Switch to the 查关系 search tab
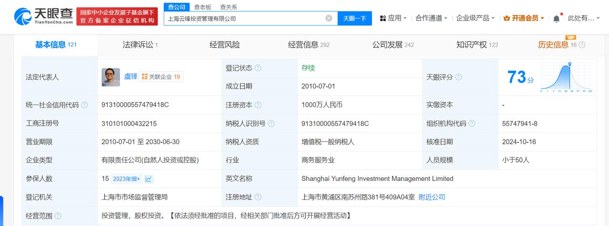 [x=228, y=7]
